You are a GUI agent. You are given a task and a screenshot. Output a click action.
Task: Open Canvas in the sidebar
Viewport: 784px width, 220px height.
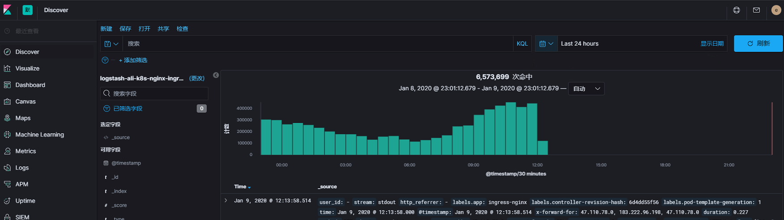[26, 102]
